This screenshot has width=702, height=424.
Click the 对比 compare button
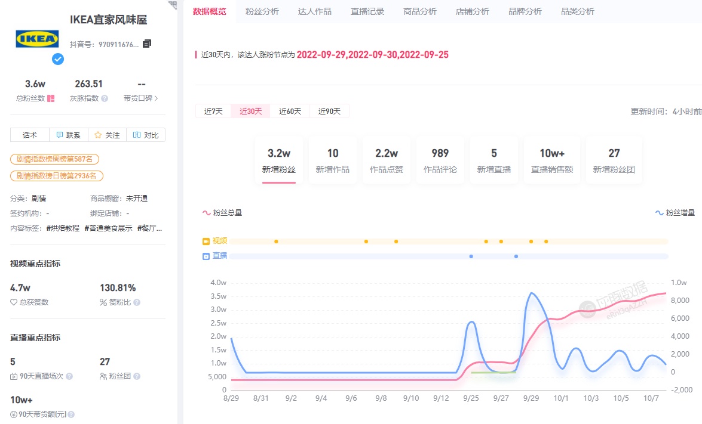(146, 135)
